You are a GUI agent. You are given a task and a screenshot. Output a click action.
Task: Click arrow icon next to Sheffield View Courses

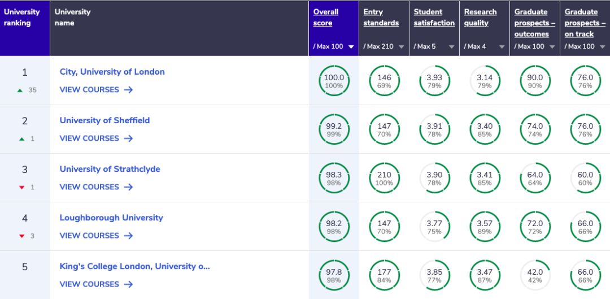(128, 138)
